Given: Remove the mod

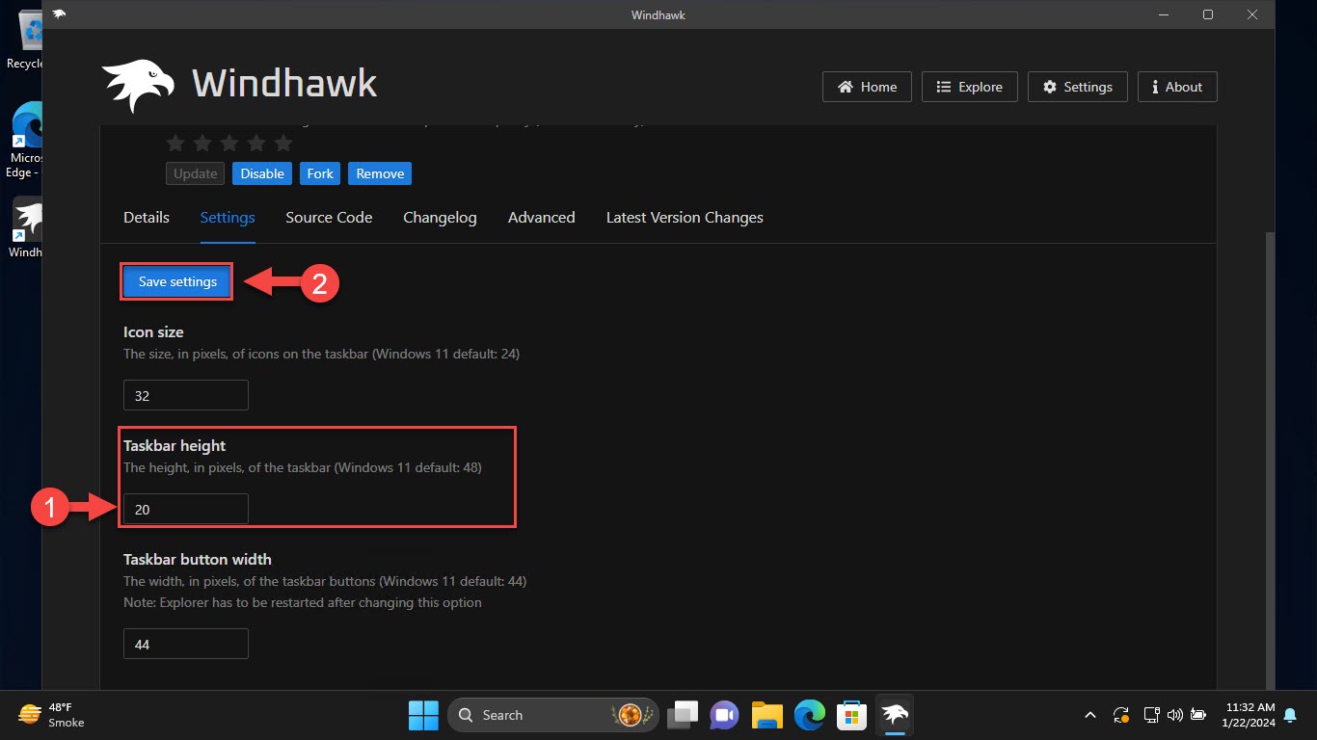Looking at the screenshot, I should (380, 173).
